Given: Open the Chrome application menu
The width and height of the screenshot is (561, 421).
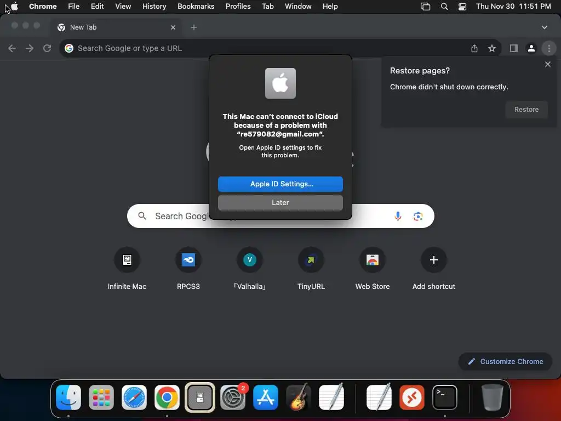Looking at the screenshot, I should click(x=43, y=7).
